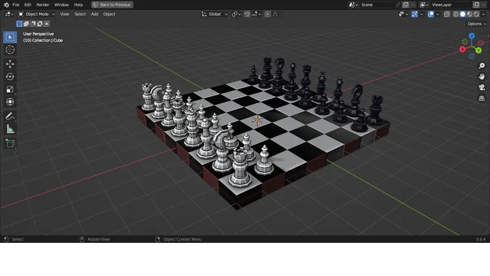Click the blue Z axis gizmo
The height and width of the screenshot is (276, 490).
click(x=472, y=36)
